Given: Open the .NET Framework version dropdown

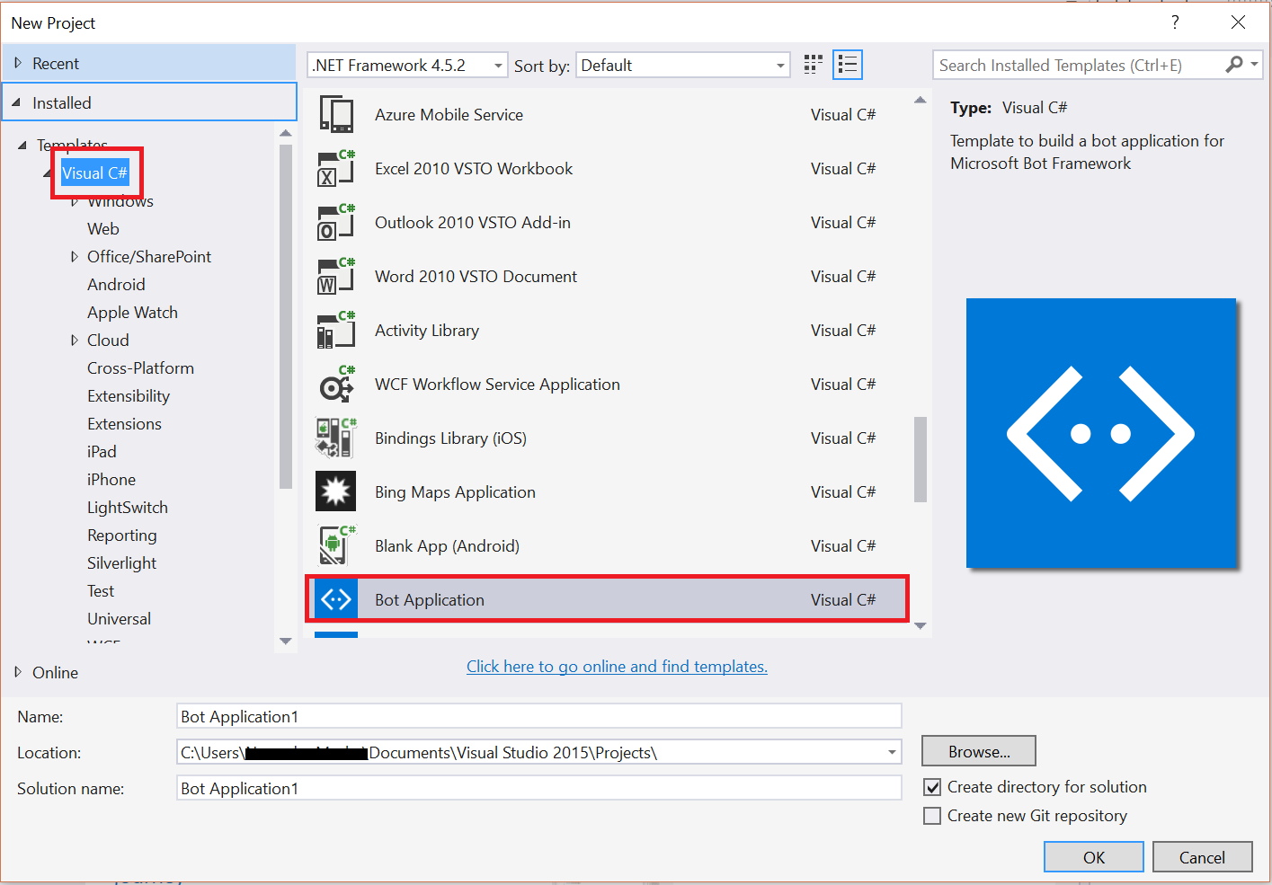Looking at the screenshot, I should [x=498, y=66].
